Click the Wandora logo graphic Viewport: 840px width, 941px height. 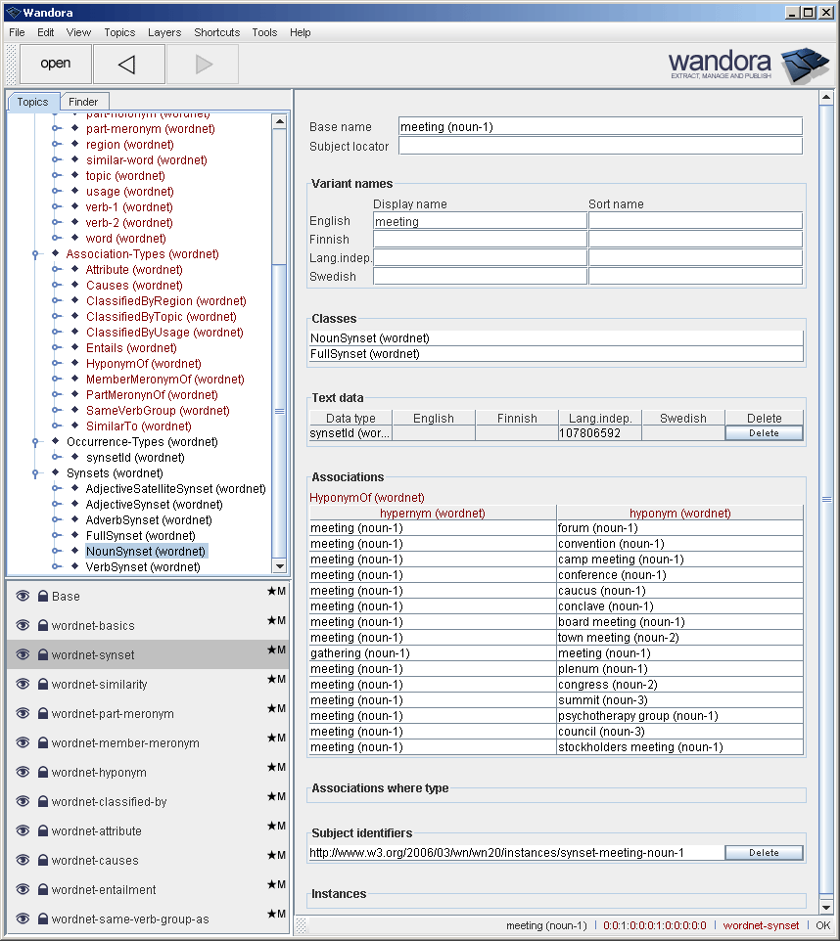coord(803,64)
